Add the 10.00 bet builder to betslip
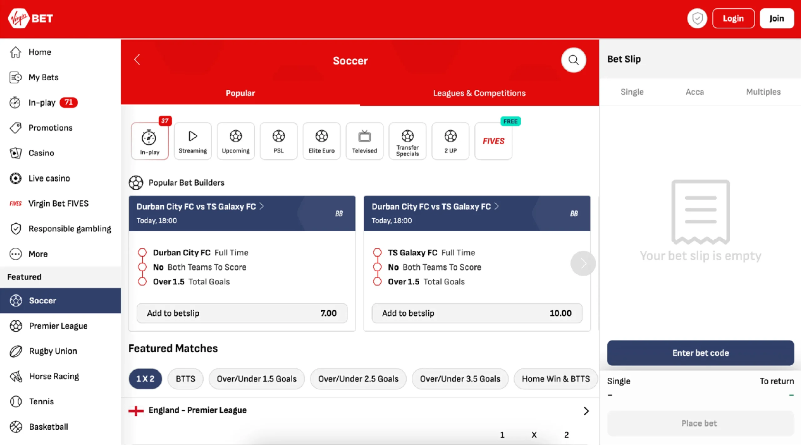The height and width of the screenshot is (445, 801). (477, 313)
